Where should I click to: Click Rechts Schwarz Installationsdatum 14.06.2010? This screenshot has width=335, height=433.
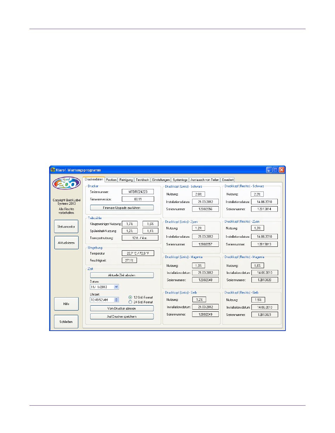264,202
